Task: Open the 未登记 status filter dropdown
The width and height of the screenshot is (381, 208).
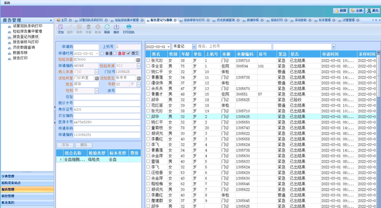Action: coord(194,46)
